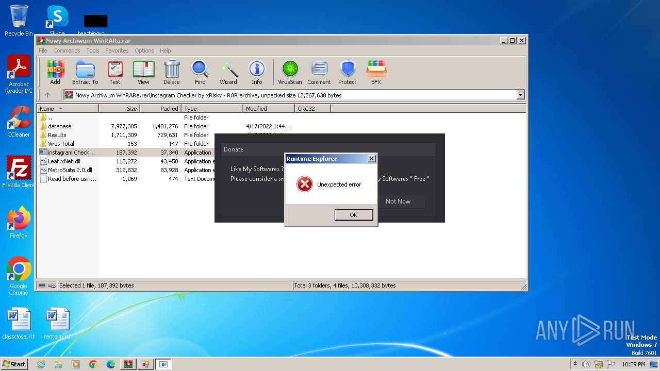This screenshot has width=660, height=371.
Task: Open the Recycle Bin desktop icon
Action: pos(19,20)
